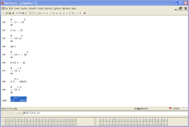Click the New document toolbar icon

pos(3,13)
